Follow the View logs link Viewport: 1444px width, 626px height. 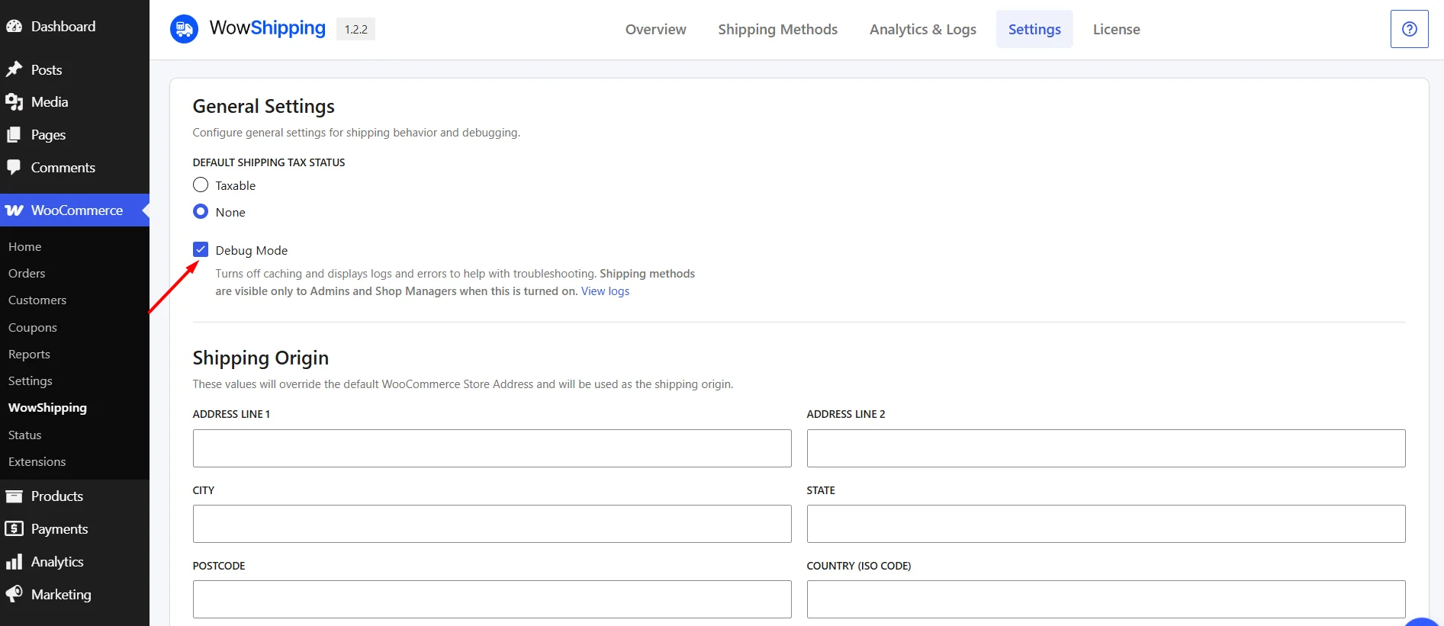[605, 291]
